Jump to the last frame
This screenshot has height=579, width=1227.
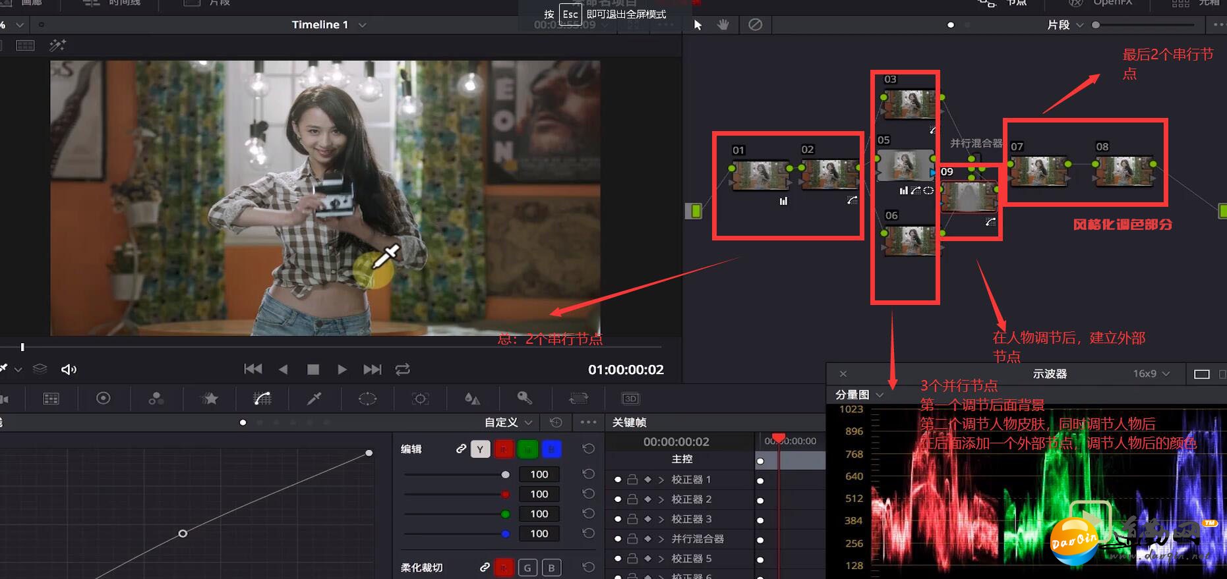pos(373,370)
